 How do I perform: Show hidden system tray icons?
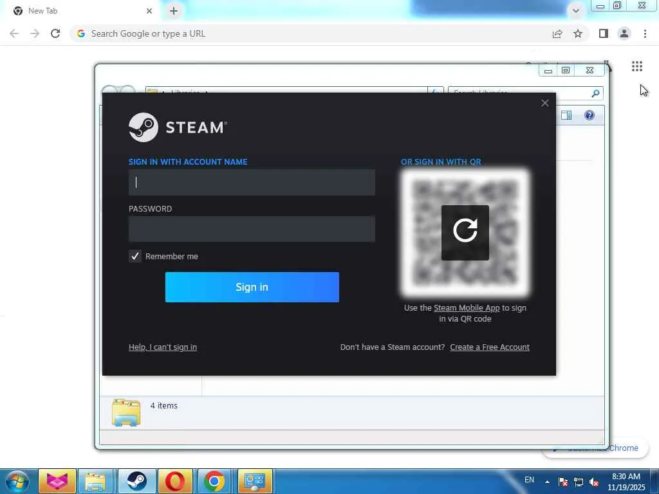547,482
